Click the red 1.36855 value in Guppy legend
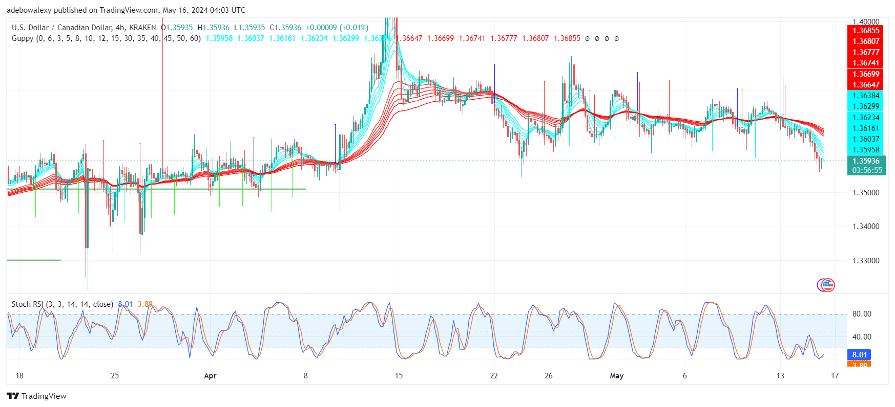 pyautogui.click(x=567, y=38)
